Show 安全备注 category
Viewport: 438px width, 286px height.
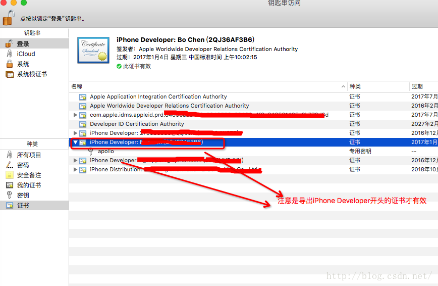(34, 175)
